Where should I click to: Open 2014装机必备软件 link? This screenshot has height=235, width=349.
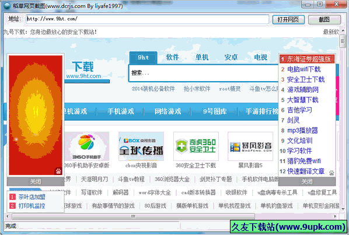tap(153, 89)
